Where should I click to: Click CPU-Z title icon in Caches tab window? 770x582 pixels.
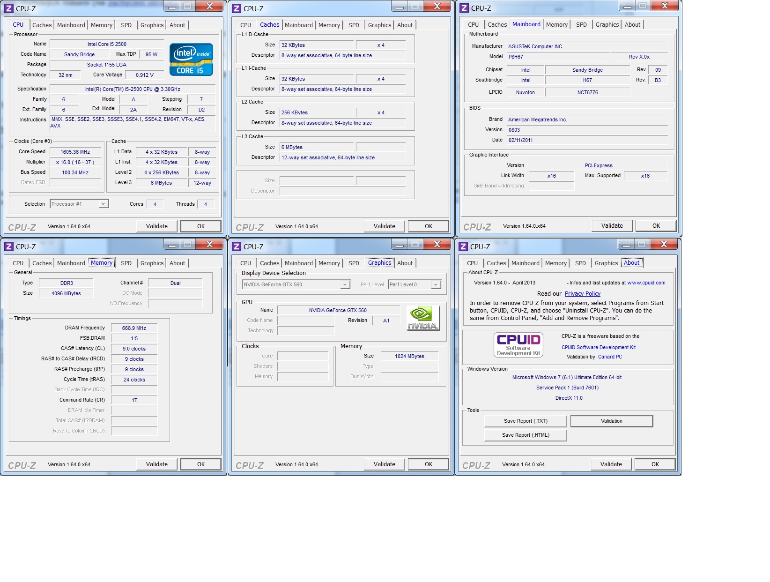(x=237, y=8)
